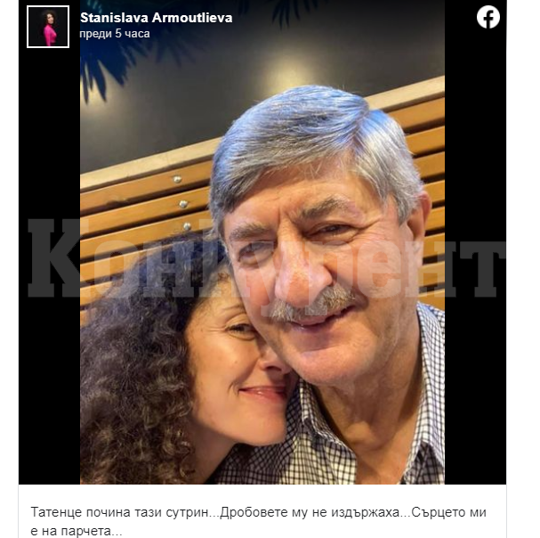This screenshot has height=538, width=540.
Task: Visit the Stanislava Armoutlieva profile name link
Action: click(156, 18)
